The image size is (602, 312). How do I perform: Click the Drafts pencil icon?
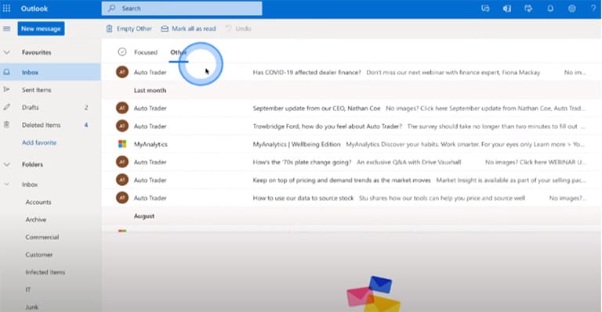pyautogui.click(x=6, y=107)
